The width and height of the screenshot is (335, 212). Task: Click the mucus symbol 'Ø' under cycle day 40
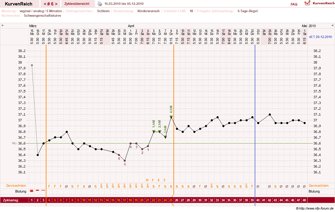point(258,186)
